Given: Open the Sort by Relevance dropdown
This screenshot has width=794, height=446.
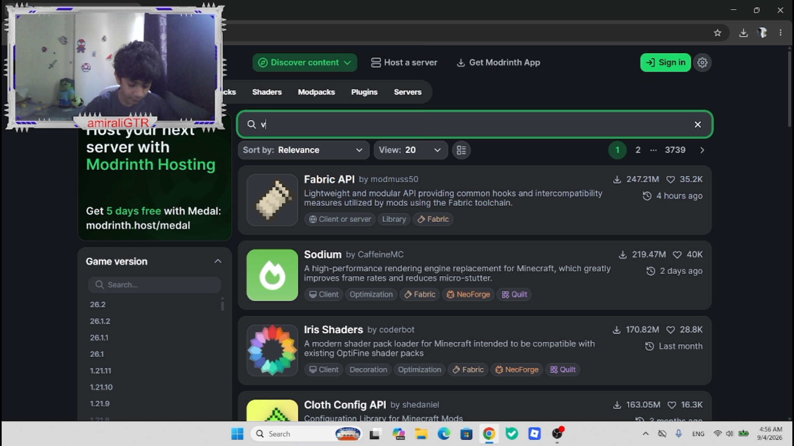Looking at the screenshot, I should coord(303,150).
